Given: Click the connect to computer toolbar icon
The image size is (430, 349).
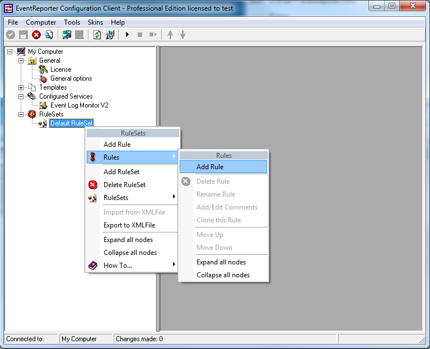Looking at the screenshot, I should (x=67, y=35).
